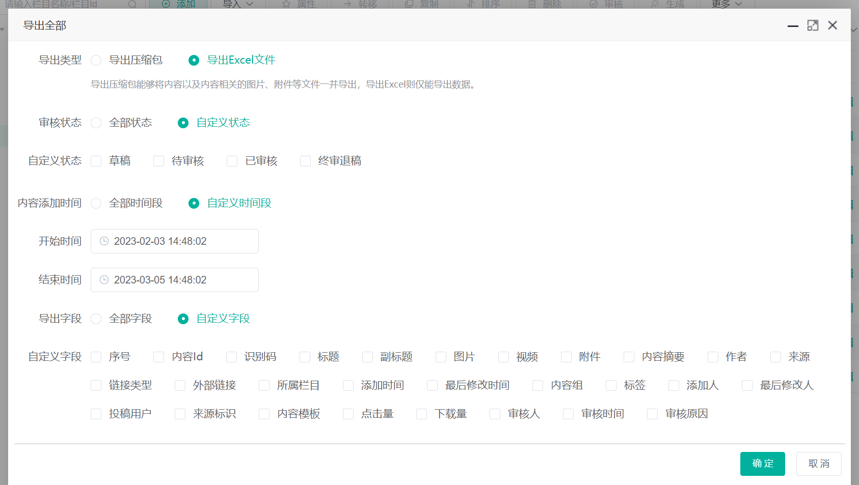This screenshot has width=859, height=485.
Task: Check the 最后修改时间 field checkbox
Action: [x=432, y=385]
